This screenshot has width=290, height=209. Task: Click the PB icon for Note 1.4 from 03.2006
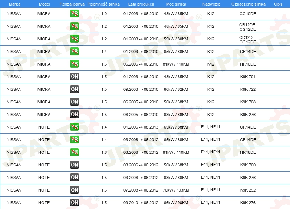pyautogui.click(x=74, y=139)
